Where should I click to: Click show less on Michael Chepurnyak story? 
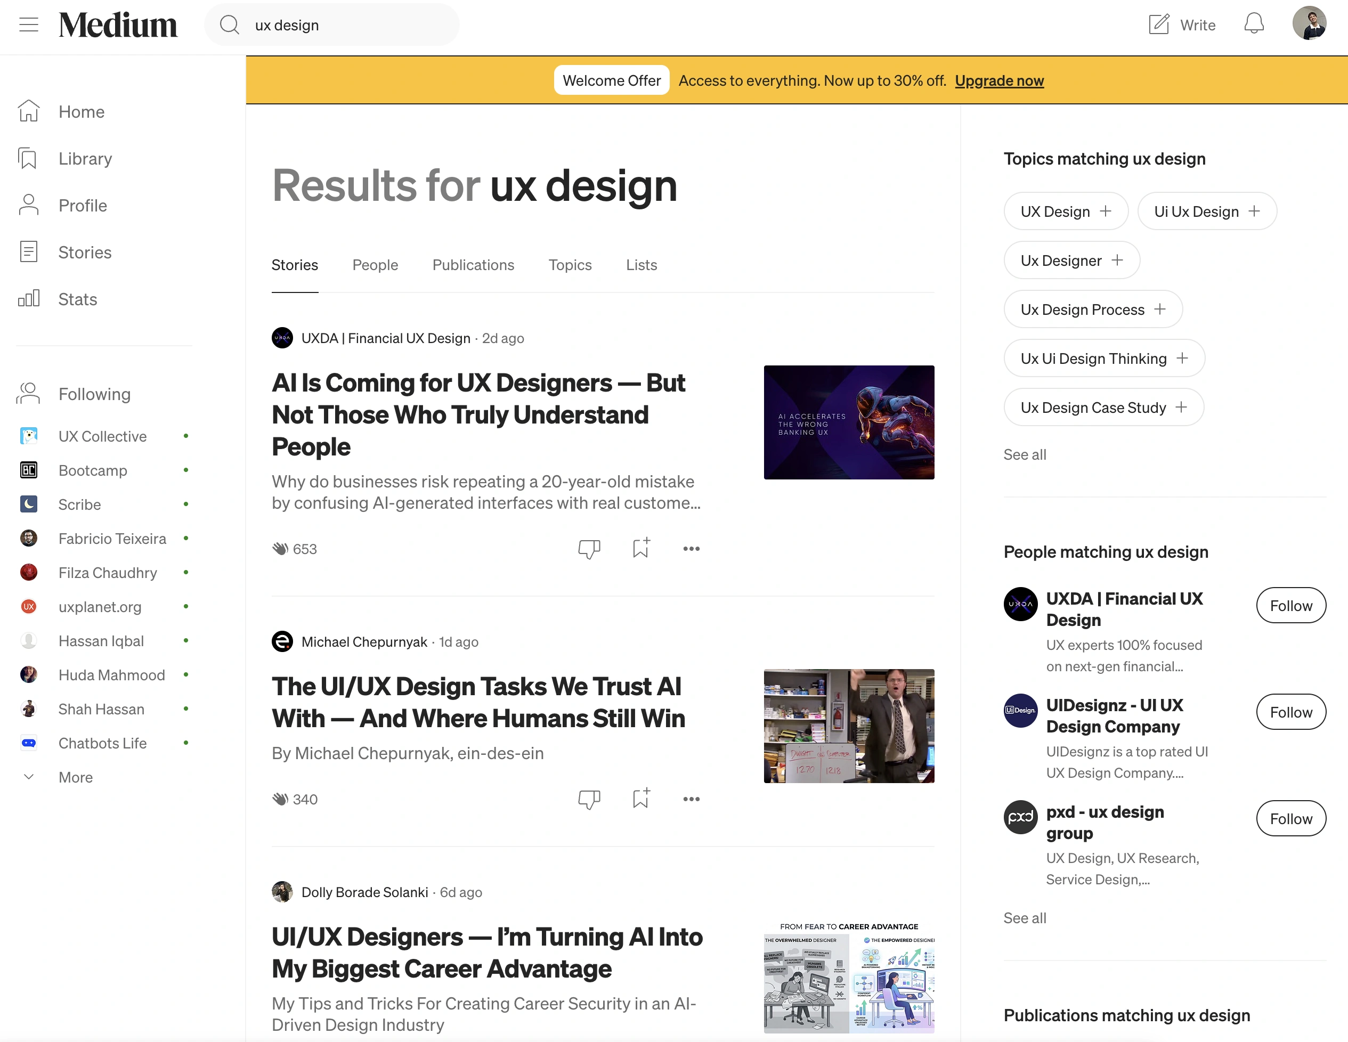point(589,799)
